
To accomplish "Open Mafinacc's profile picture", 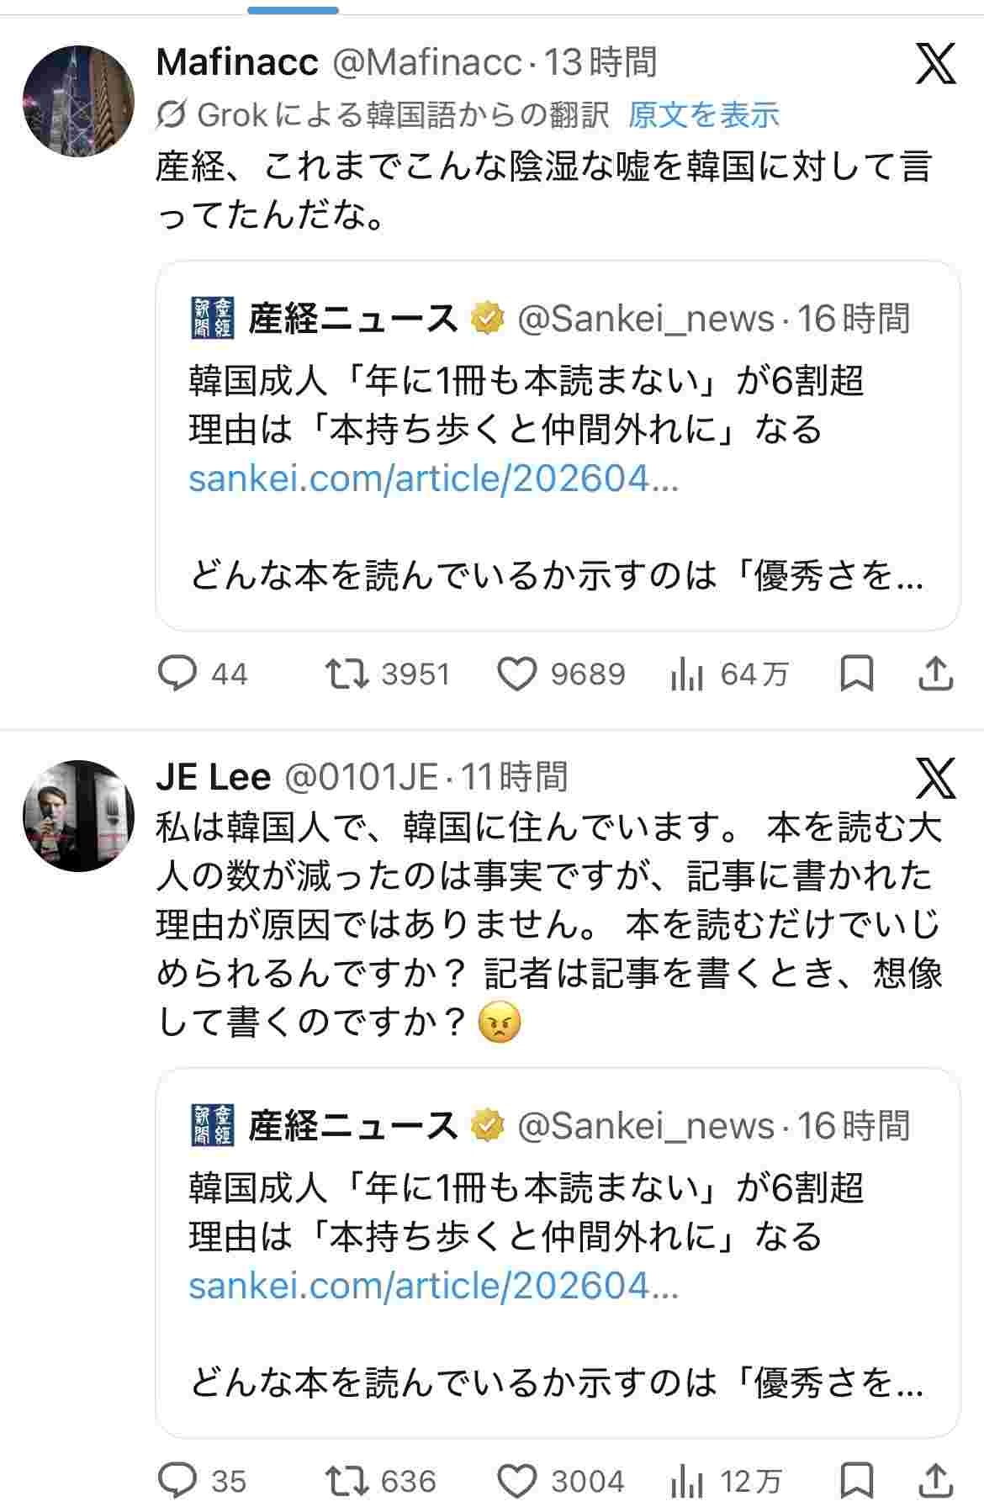I will (x=78, y=101).
